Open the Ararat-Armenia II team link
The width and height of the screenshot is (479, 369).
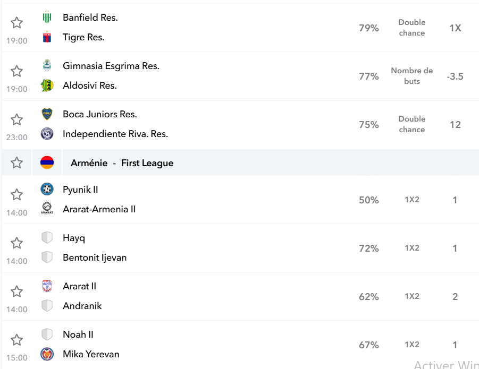99,209
